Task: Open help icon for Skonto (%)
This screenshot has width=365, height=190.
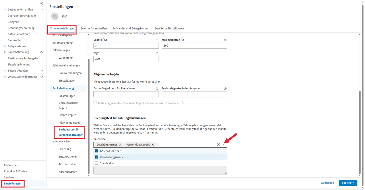Action: pyautogui.click(x=157, y=40)
